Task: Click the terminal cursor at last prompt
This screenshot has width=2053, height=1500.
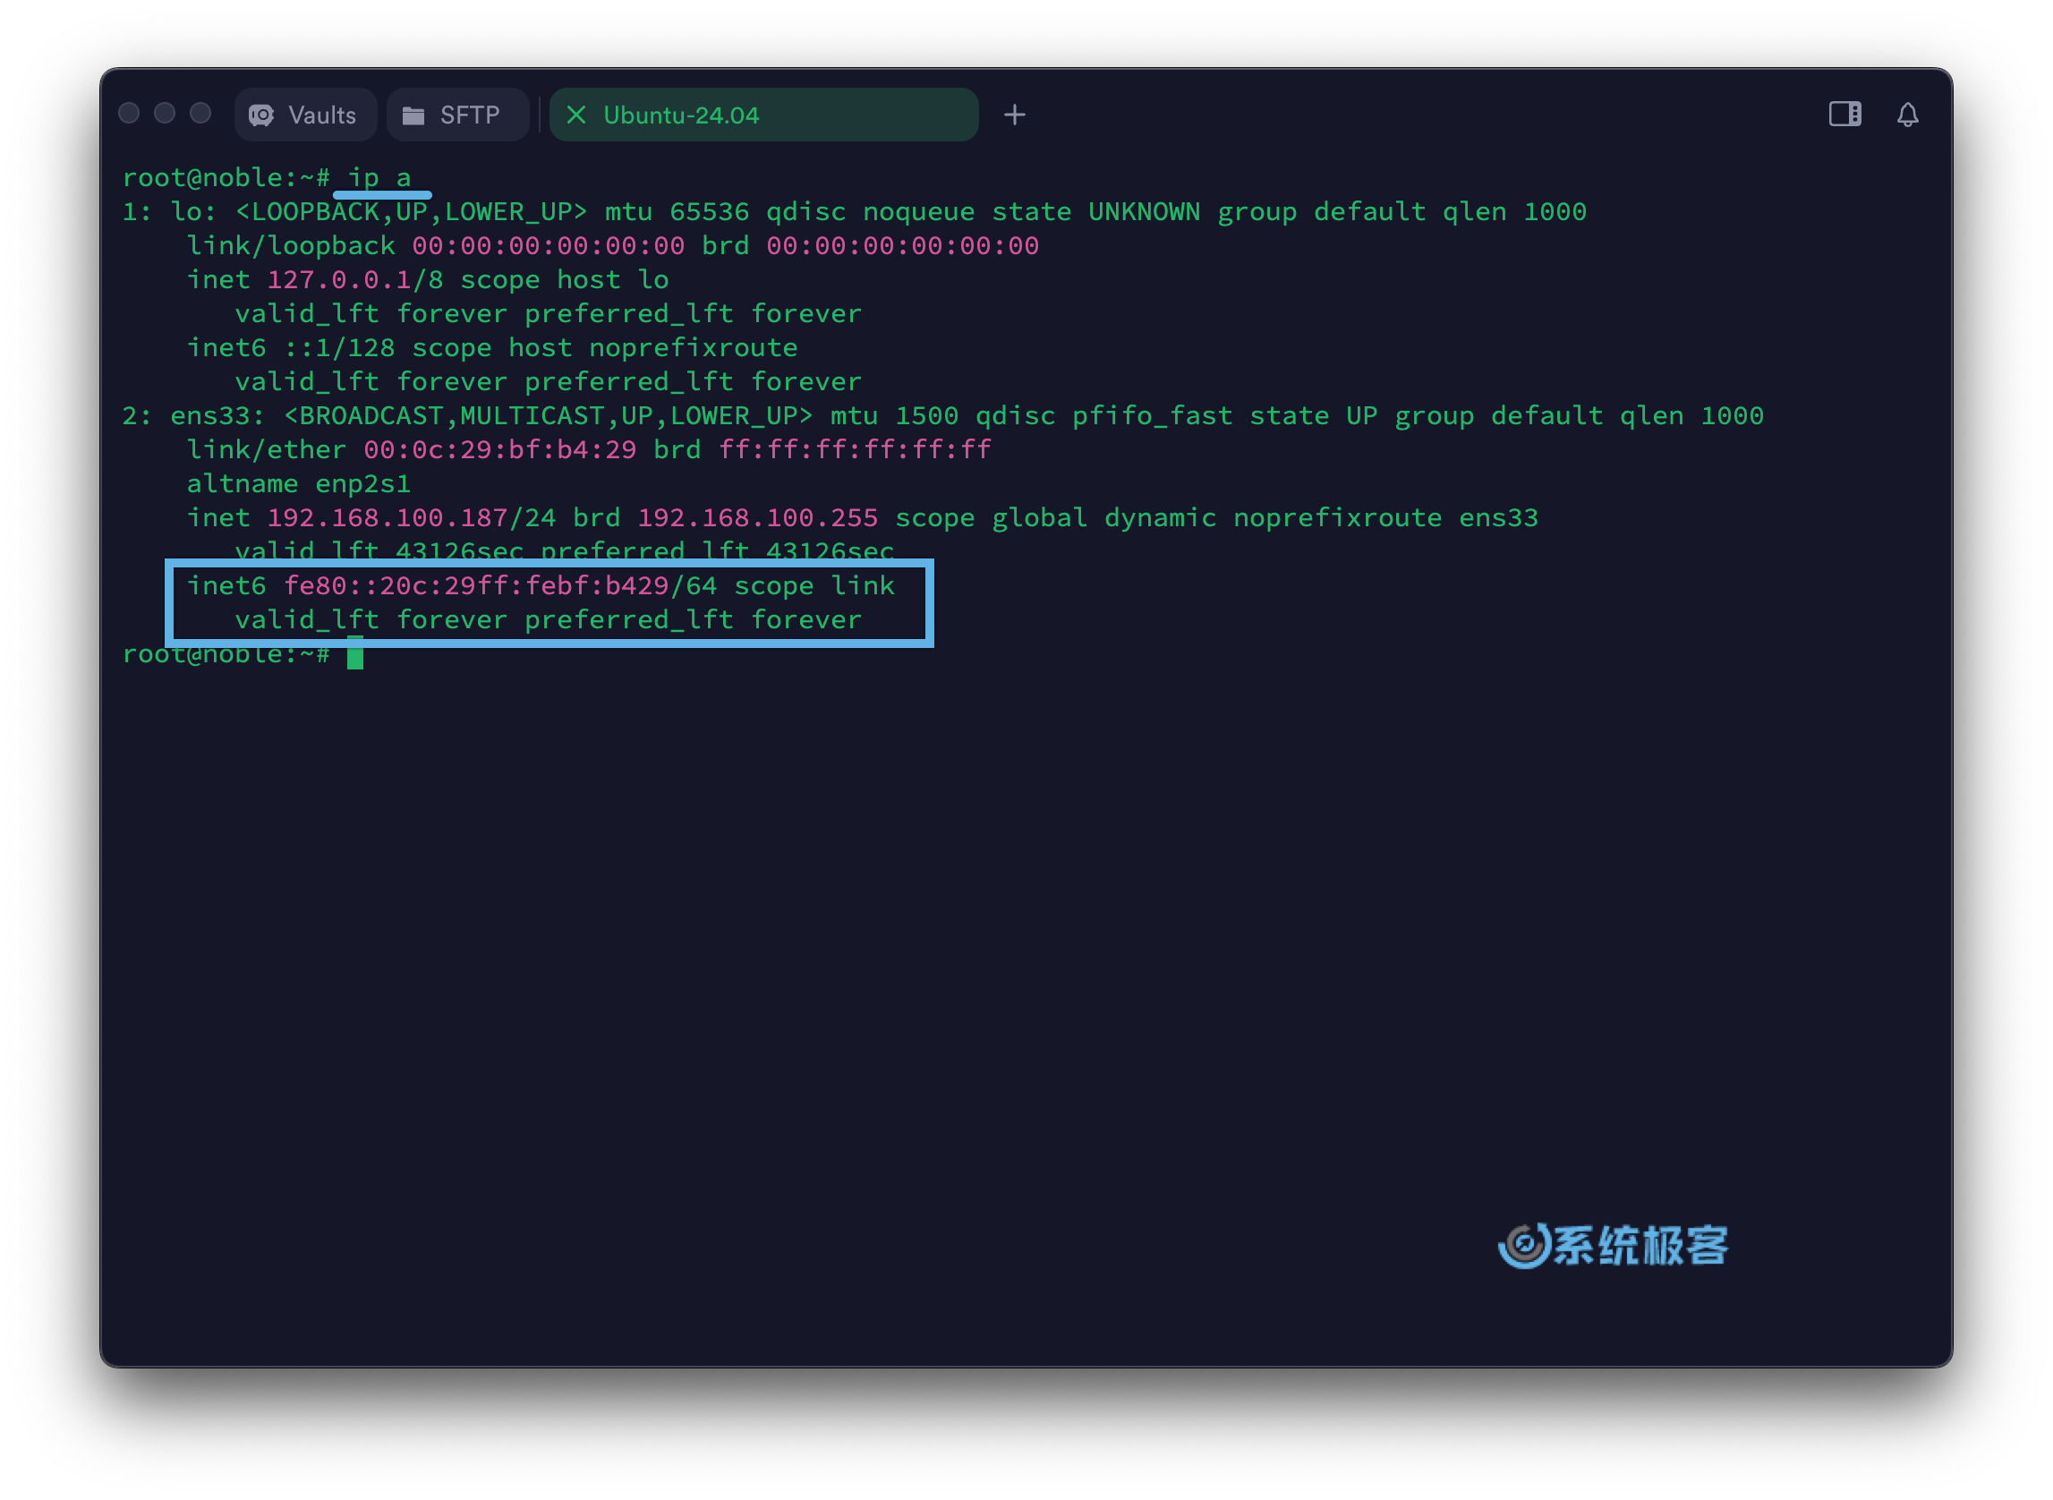Action: (355, 653)
